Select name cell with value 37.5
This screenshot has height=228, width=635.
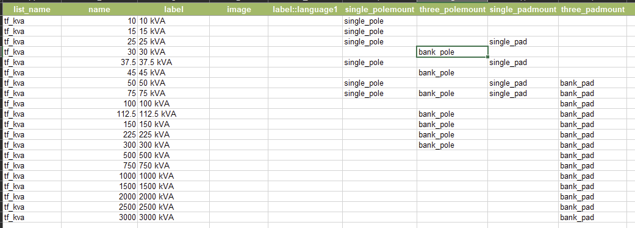pos(99,63)
